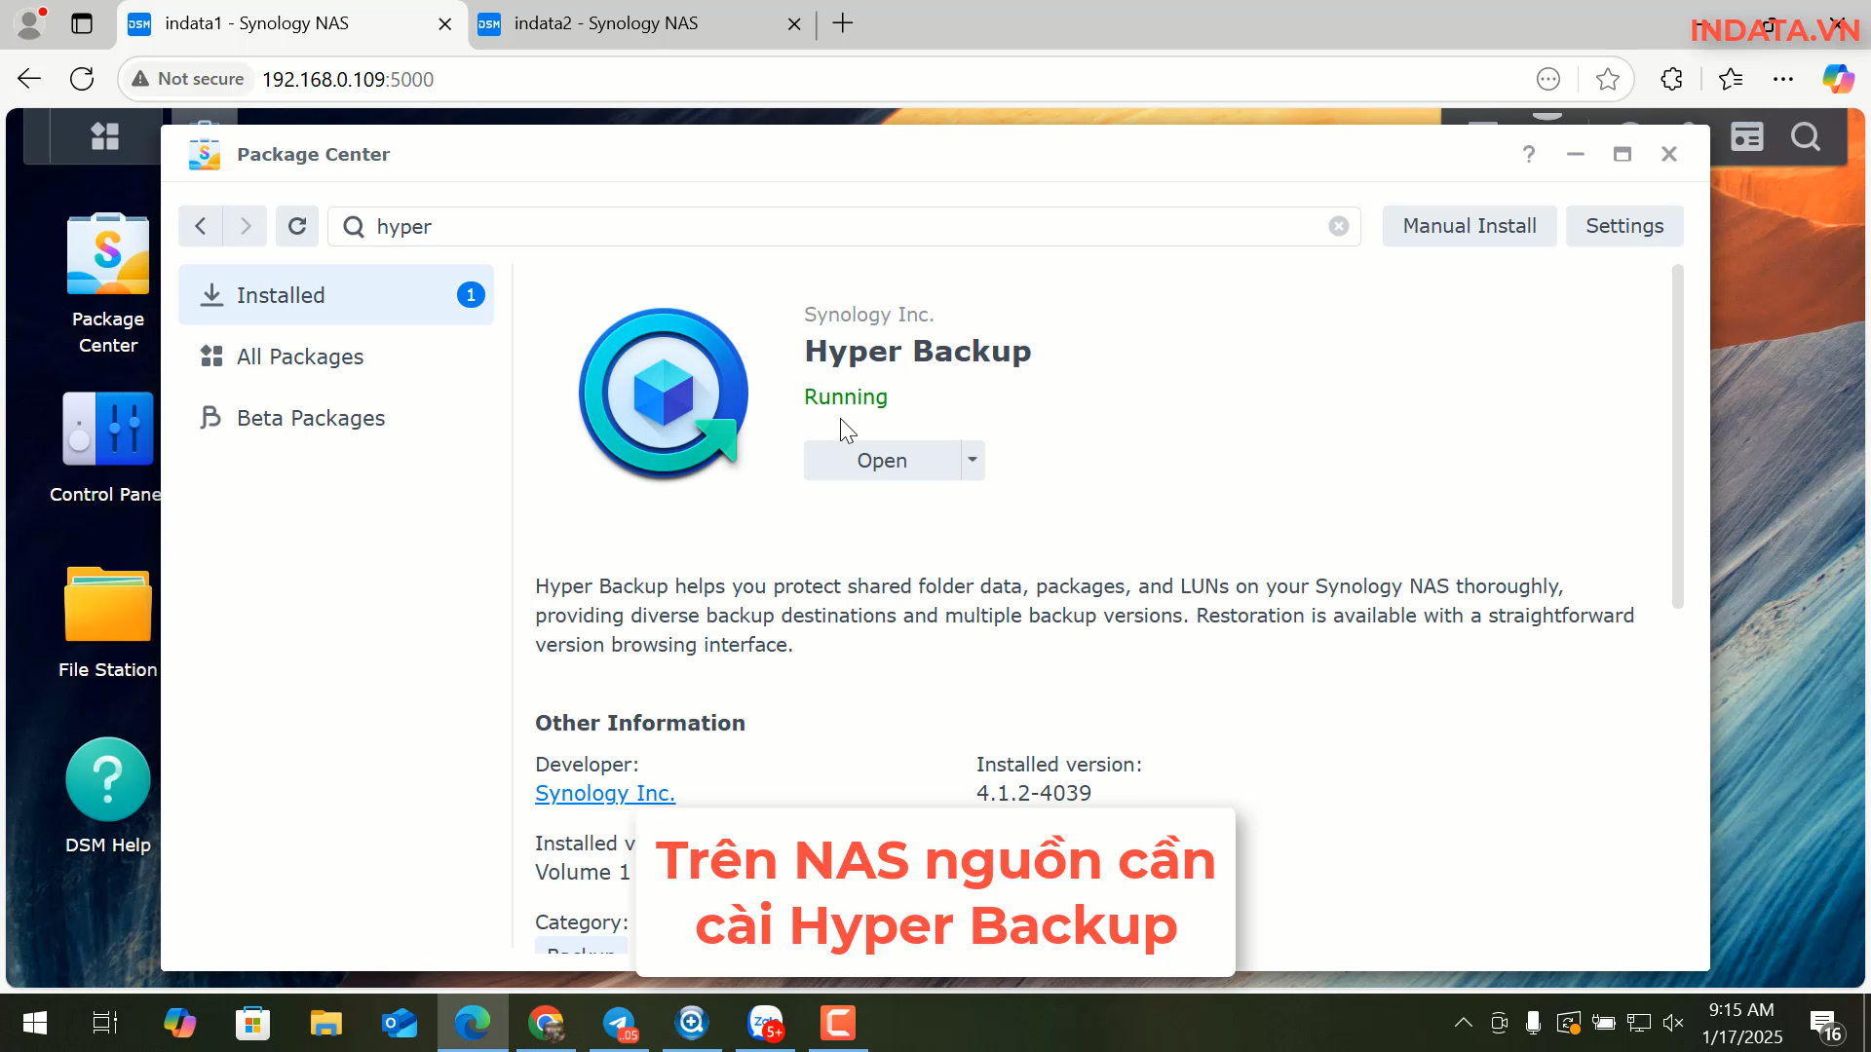Select Beta Packages in sidebar

336,418
